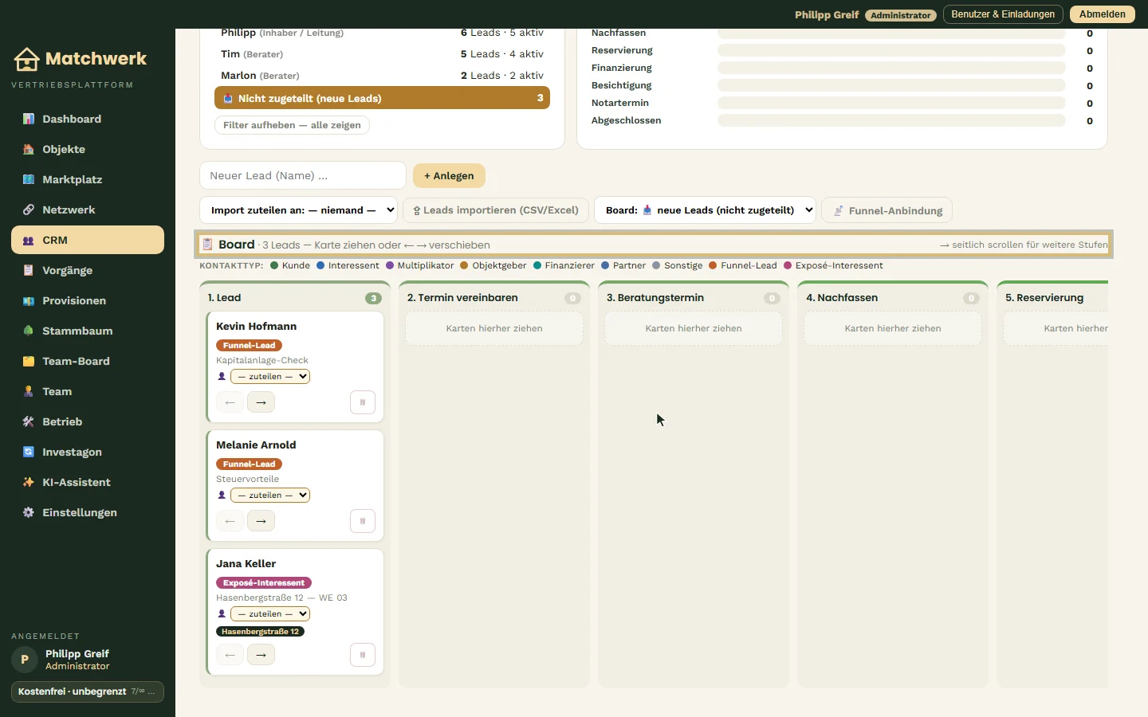This screenshot has width=1148, height=717.
Task: Click the Investagon sidebar icon
Action: click(29, 452)
